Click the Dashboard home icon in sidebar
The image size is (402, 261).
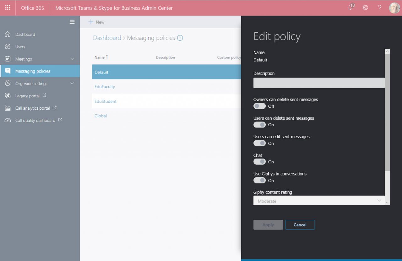[8, 34]
